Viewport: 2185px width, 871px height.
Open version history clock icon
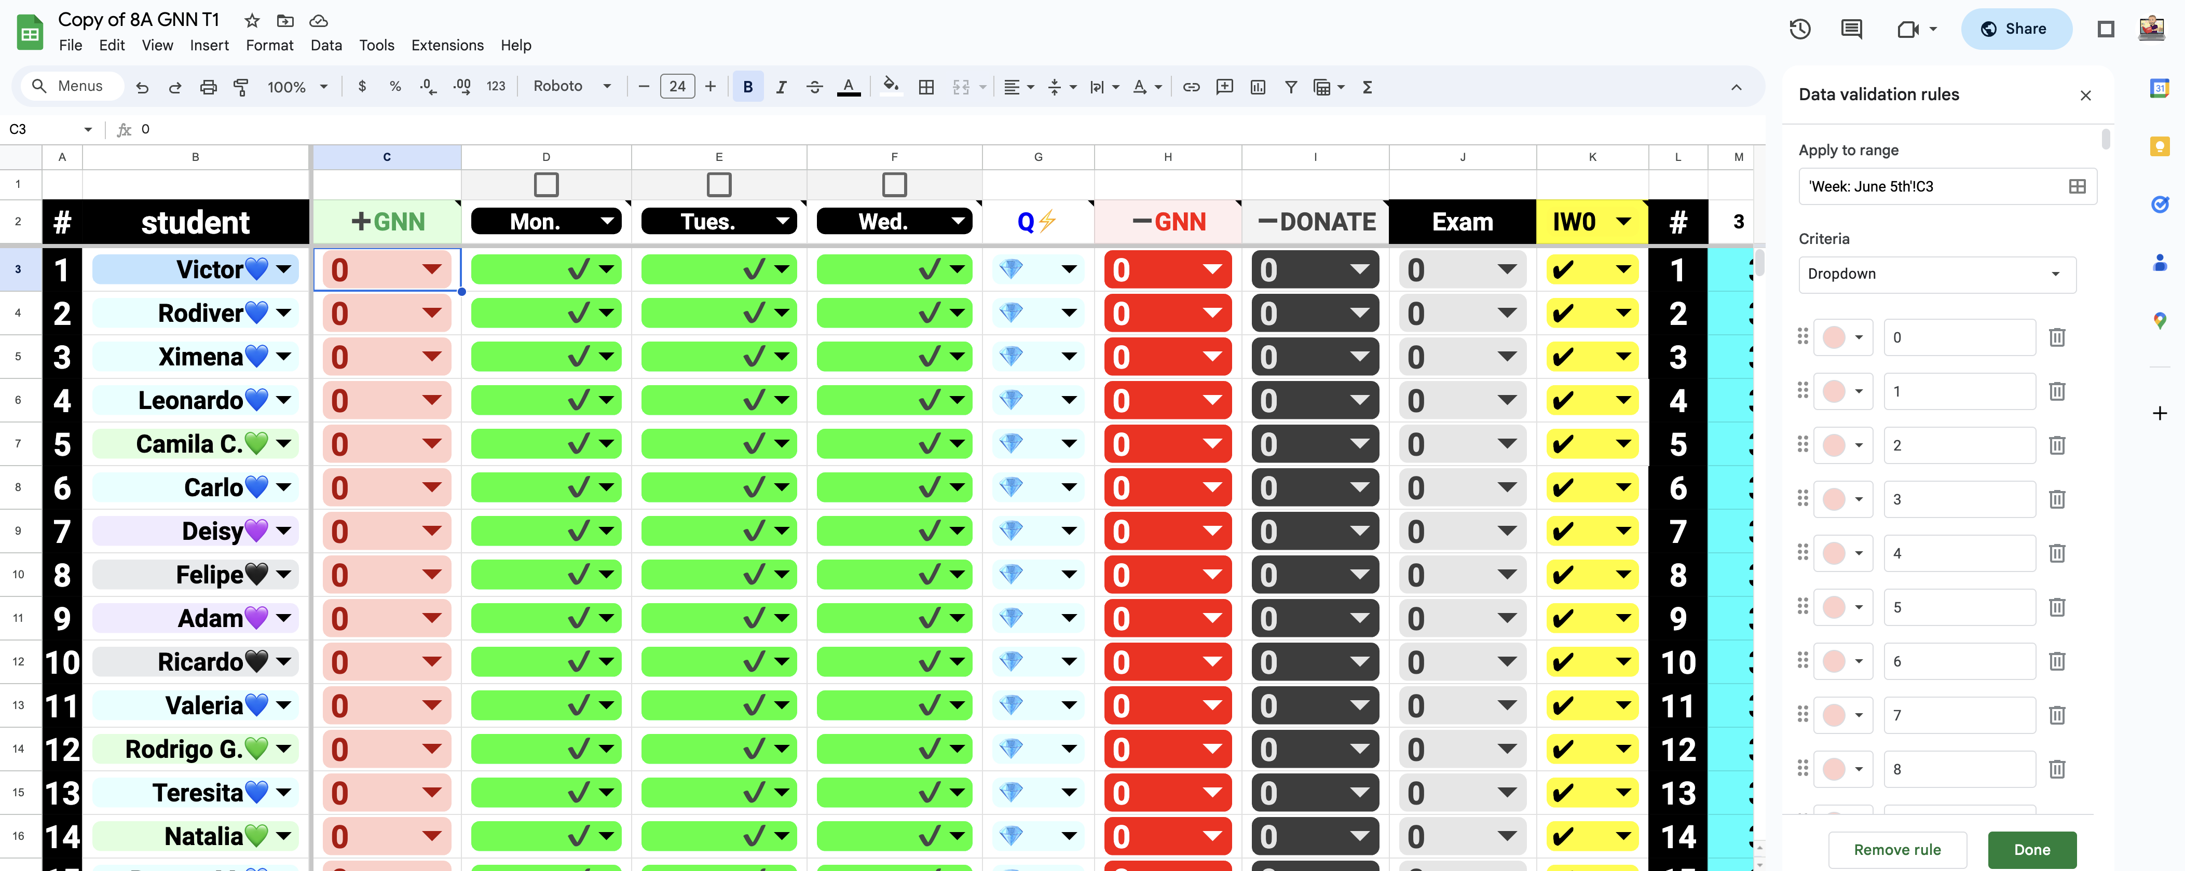point(1799,30)
